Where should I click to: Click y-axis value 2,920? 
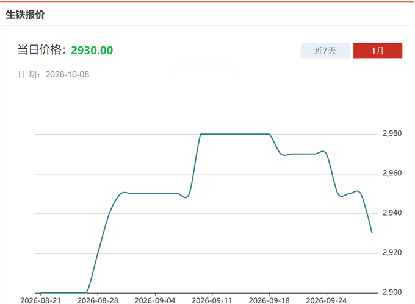click(392, 252)
